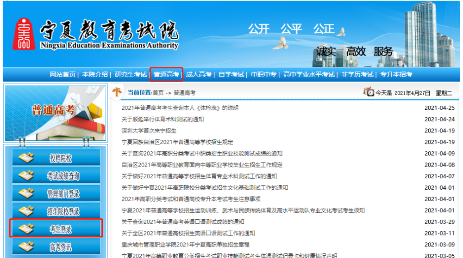Click the 管理部门登录 sidebar button
Screen dimensions: 463x258
pyautogui.click(x=56, y=193)
